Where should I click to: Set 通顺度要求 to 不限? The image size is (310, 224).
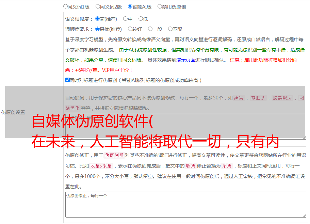(170, 29)
